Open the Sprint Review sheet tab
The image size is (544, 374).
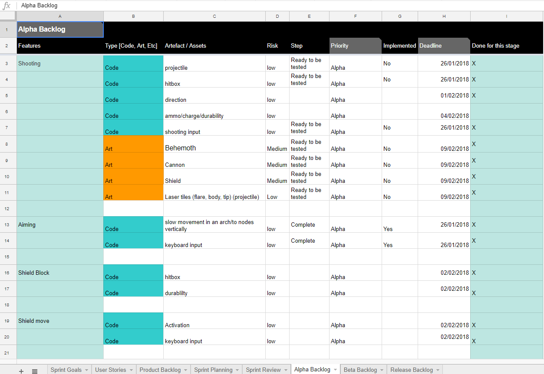click(x=263, y=370)
